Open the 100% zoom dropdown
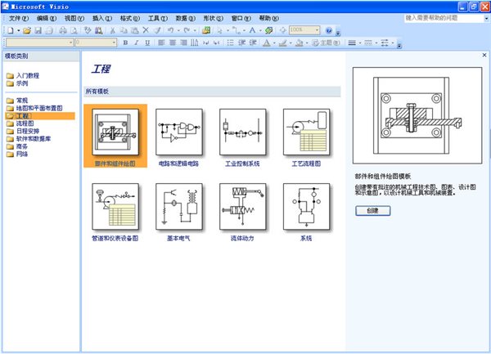 318,30
